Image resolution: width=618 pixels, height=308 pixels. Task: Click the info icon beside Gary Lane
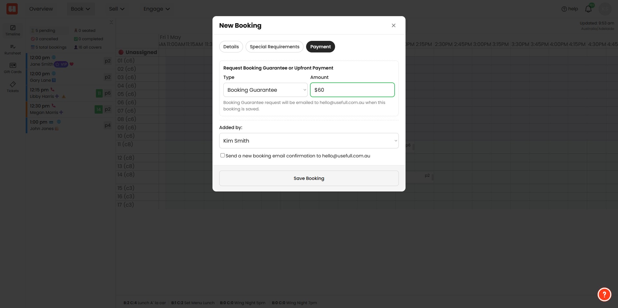click(x=54, y=80)
